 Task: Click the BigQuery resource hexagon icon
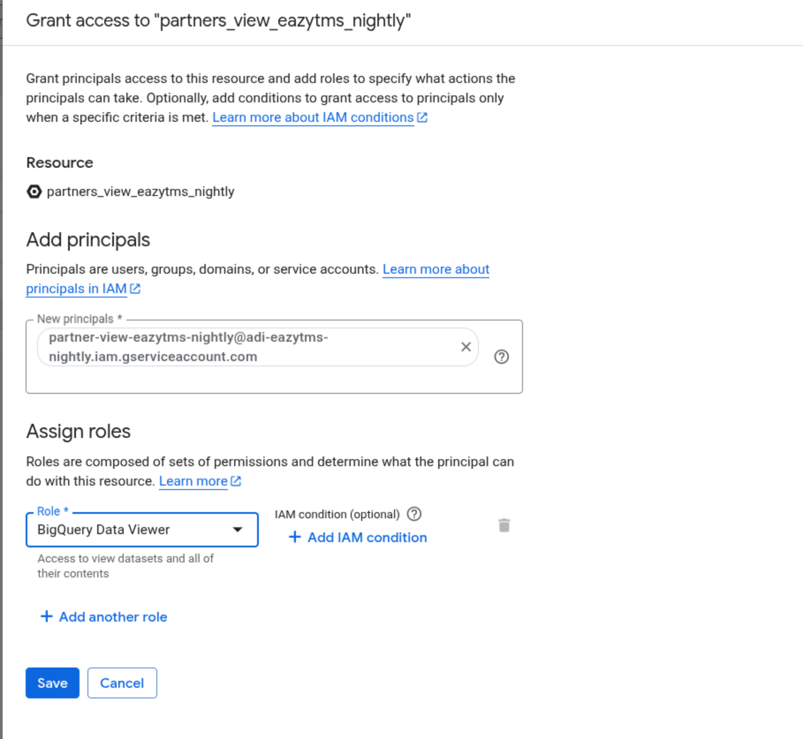tap(34, 192)
